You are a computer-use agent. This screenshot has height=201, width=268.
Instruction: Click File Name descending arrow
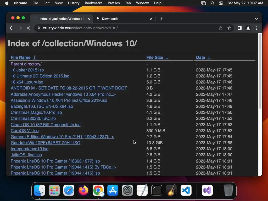(x=34, y=57)
